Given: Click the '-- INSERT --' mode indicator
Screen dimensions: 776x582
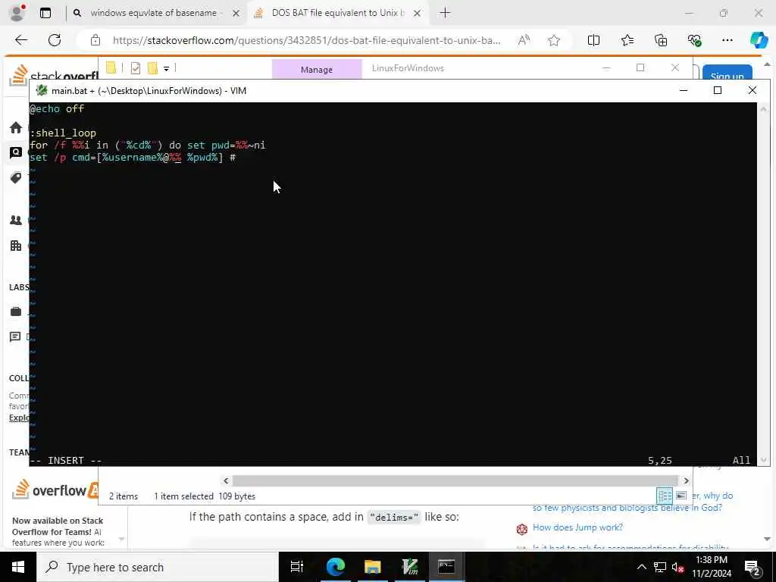Looking at the screenshot, I should [66, 460].
